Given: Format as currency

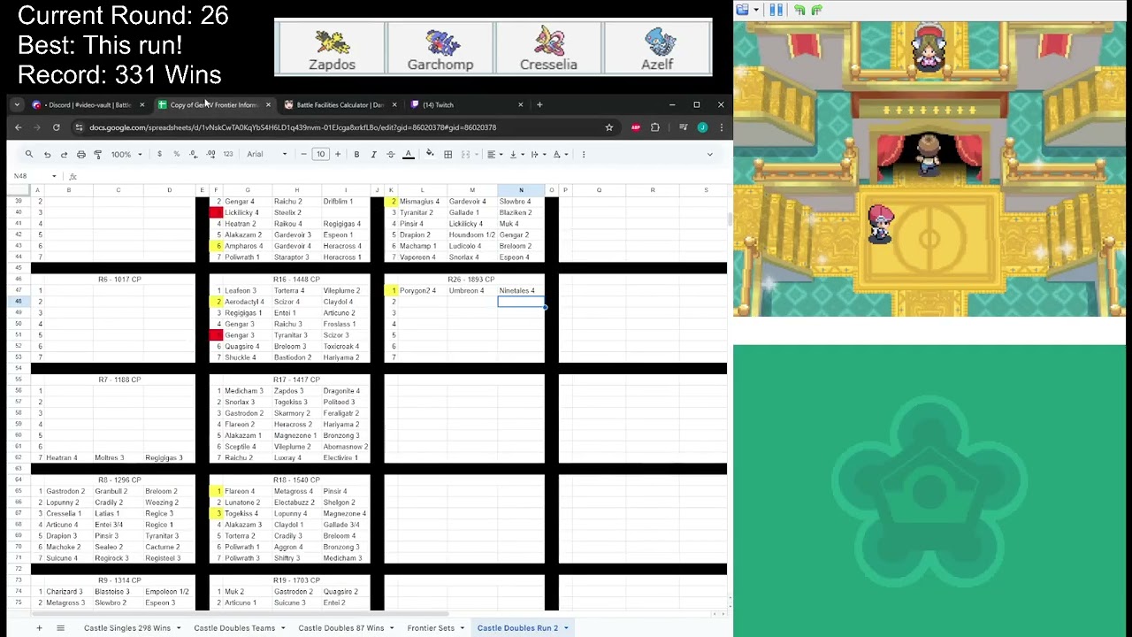Looking at the screenshot, I should 159,154.
